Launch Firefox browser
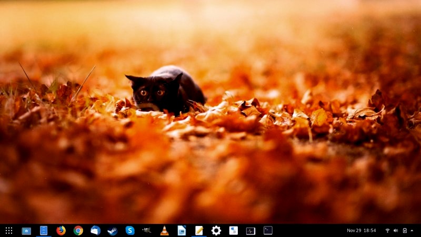The image size is (421, 237). pyautogui.click(x=61, y=231)
